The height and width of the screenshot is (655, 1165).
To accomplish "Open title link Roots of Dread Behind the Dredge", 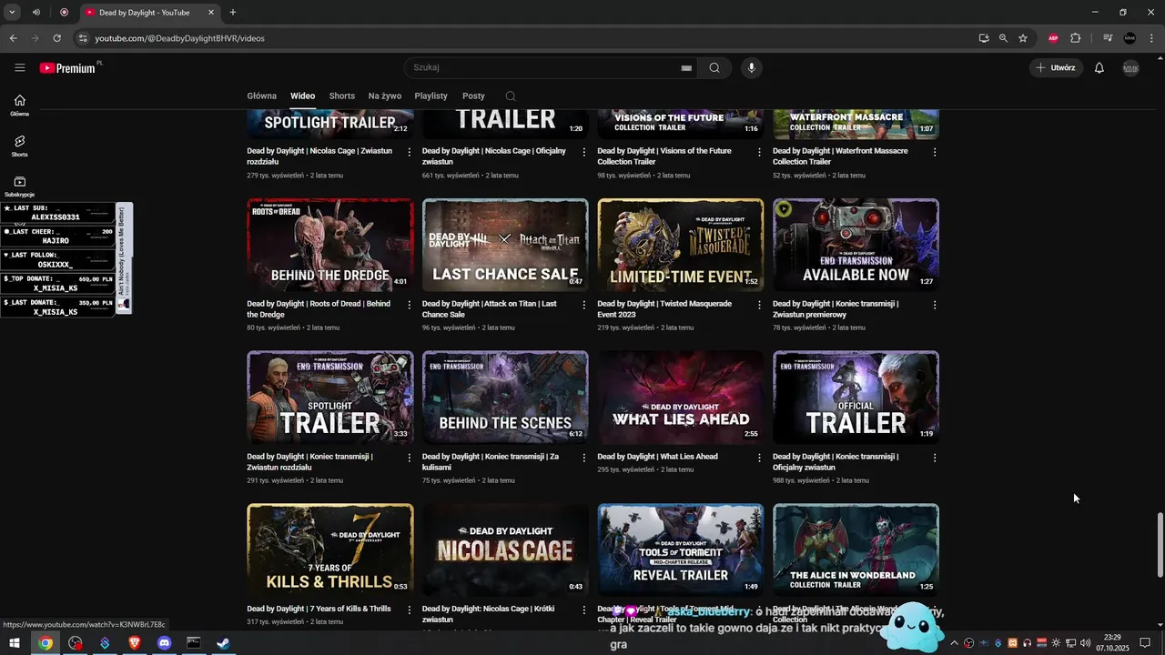I will (319, 309).
